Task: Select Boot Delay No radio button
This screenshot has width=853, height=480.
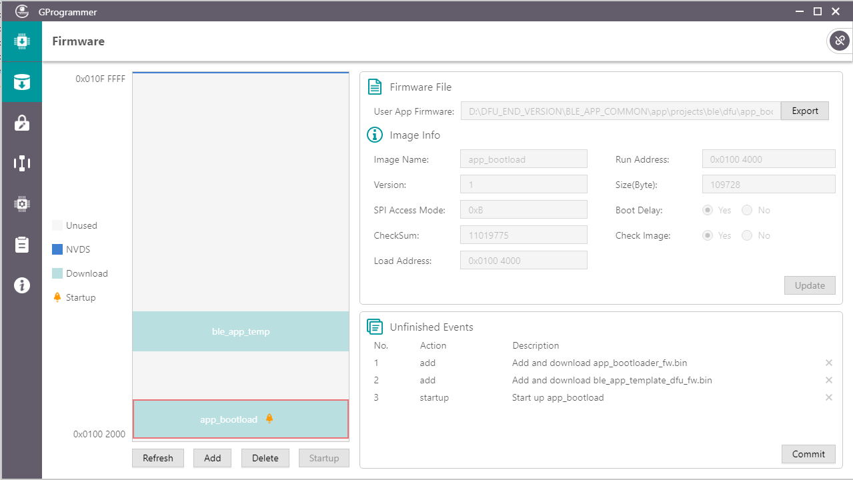Action: tap(747, 210)
